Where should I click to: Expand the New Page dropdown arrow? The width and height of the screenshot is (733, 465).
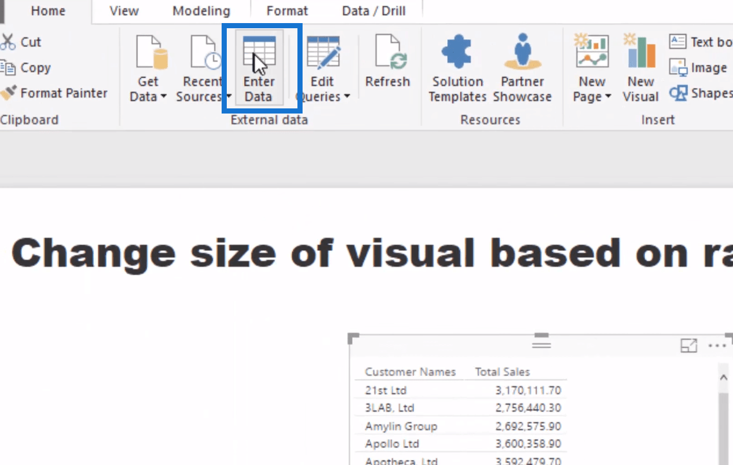point(608,97)
